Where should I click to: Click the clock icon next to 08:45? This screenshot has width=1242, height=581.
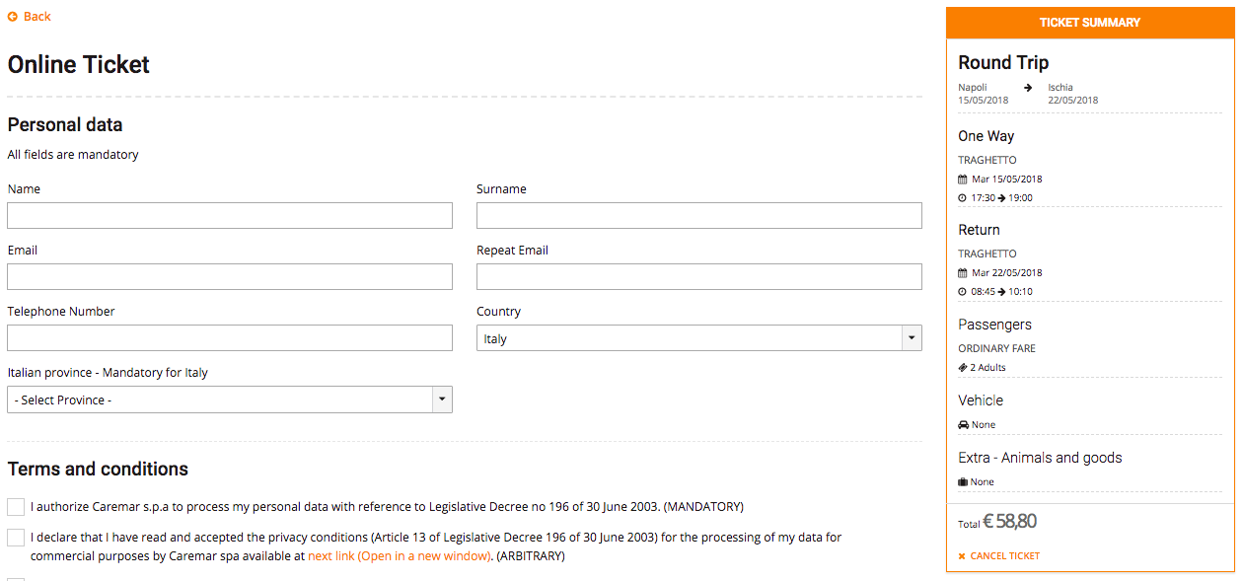(963, 292)
